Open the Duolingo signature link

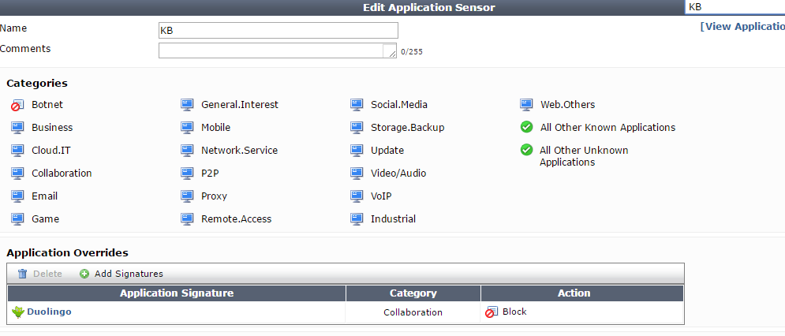(49, 312)
